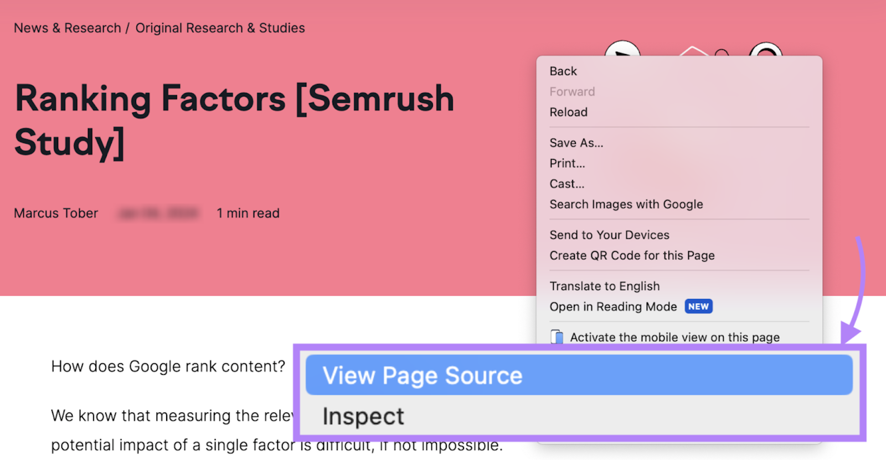Select "Create QR Code for this Page"

tap(632, 255)
